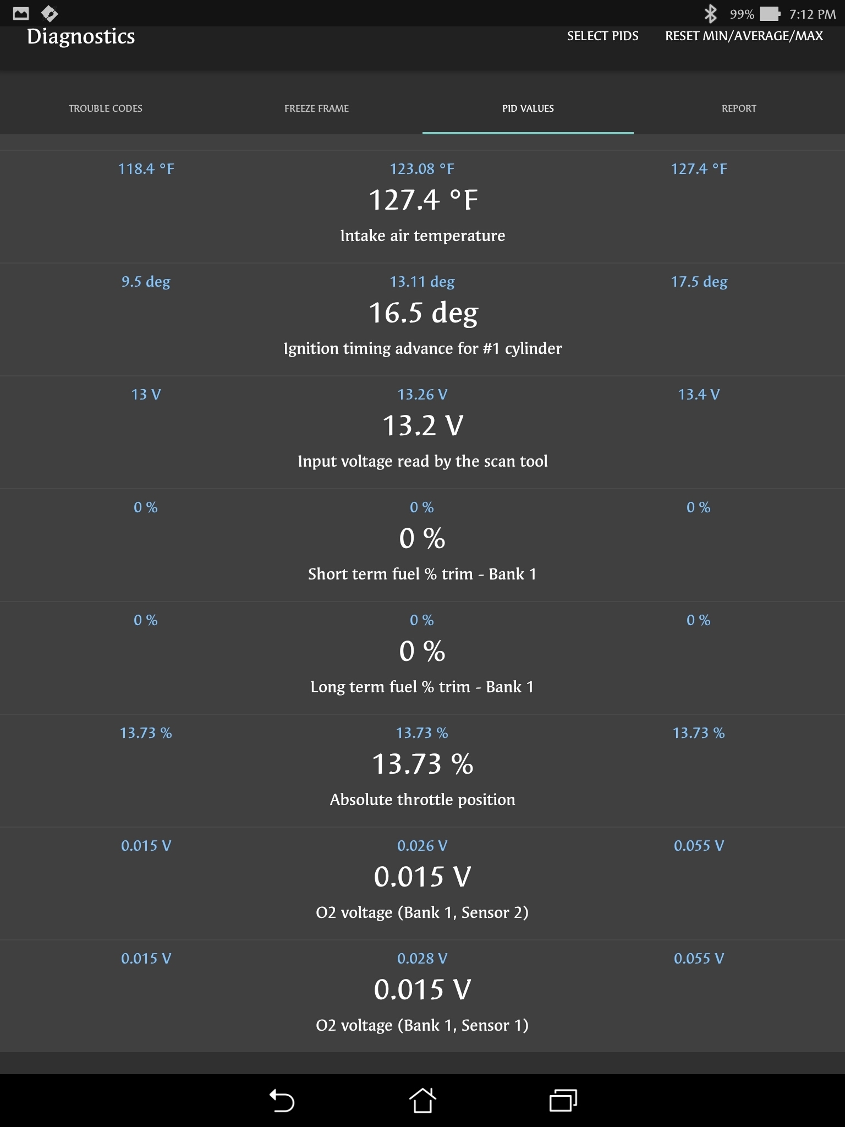Switch to the Trouble Codes tab
845x1127 pixels.
pos(106,108)
